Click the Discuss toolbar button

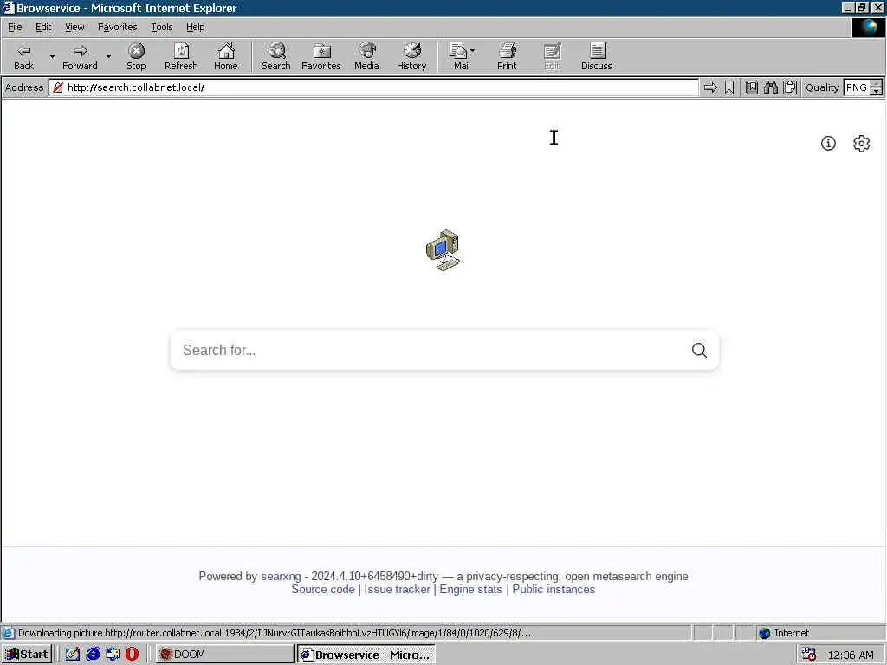click(x=596, y=56)
